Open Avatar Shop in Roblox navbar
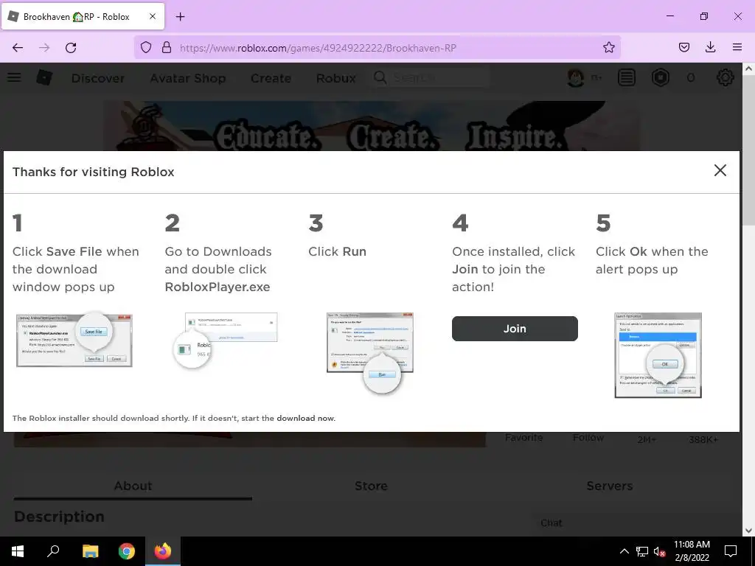 tap(188, 78)
